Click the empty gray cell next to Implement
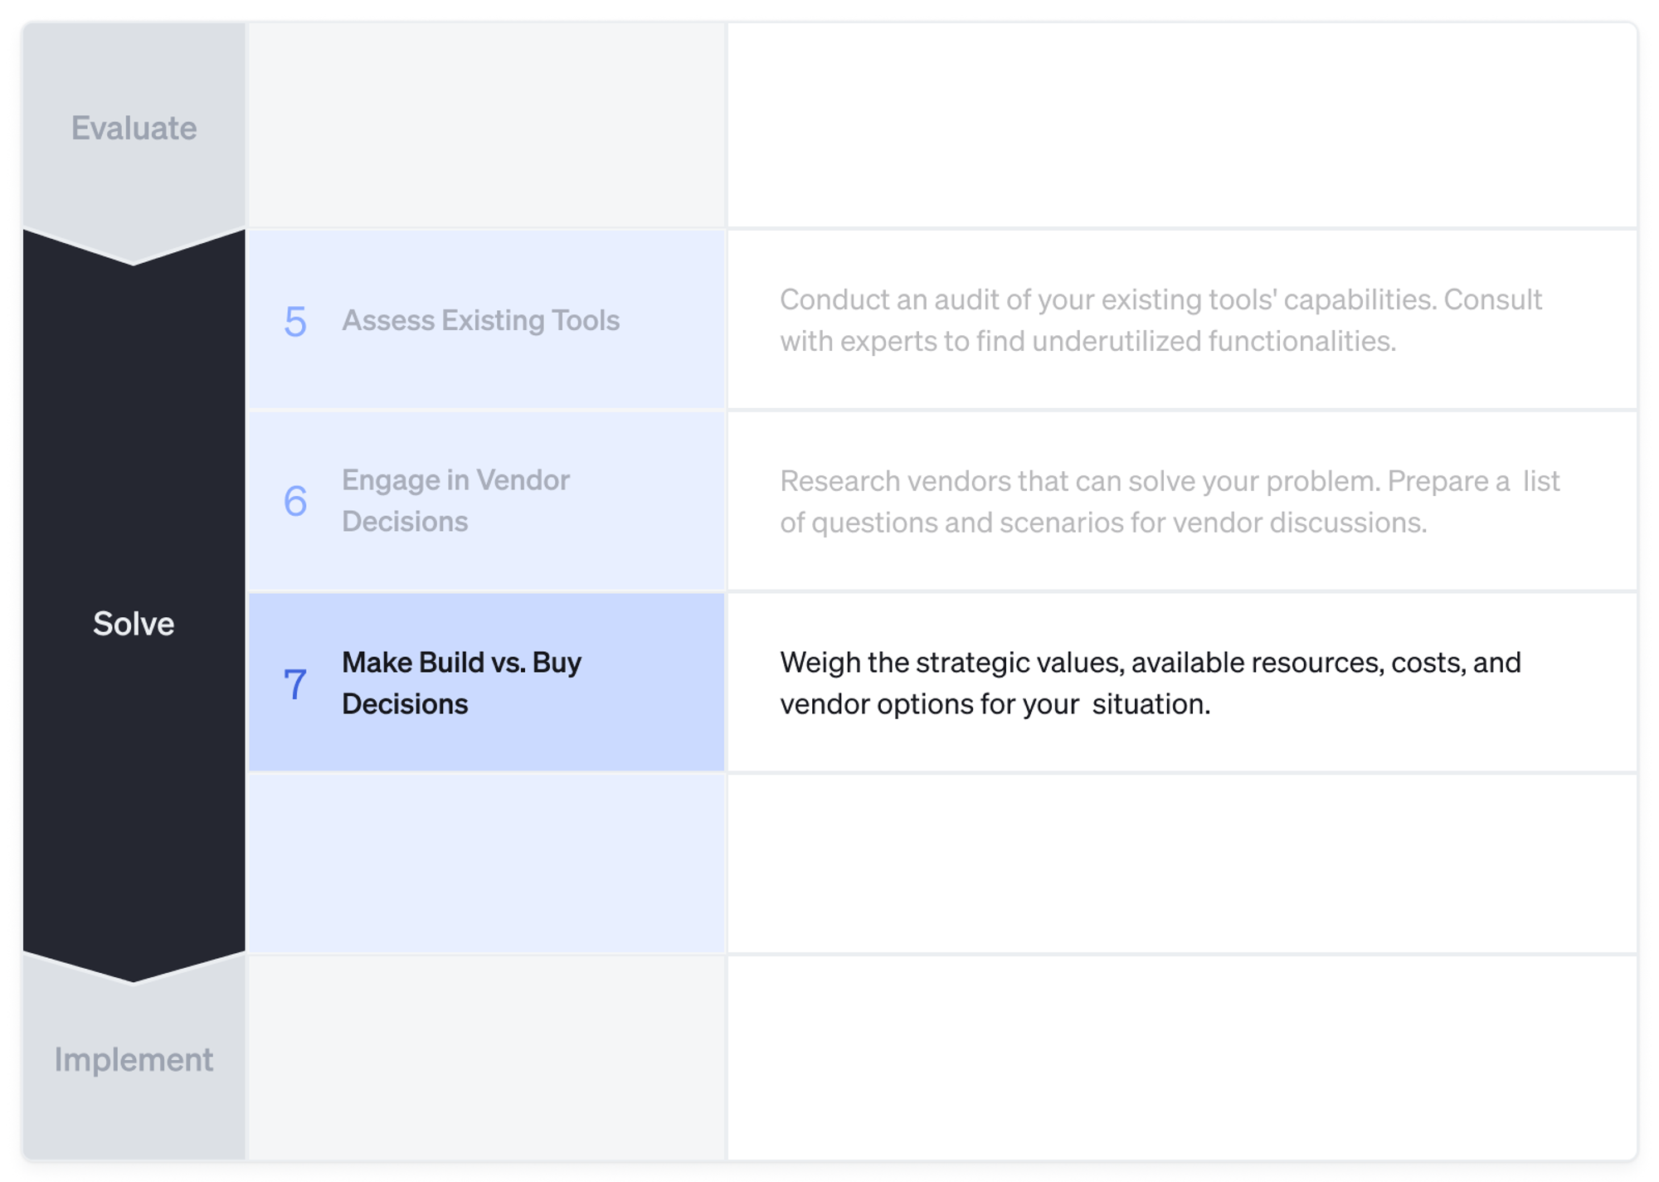This screenshot has width=1659, height=1182. pyautogui.click(x=487, y=1057)
